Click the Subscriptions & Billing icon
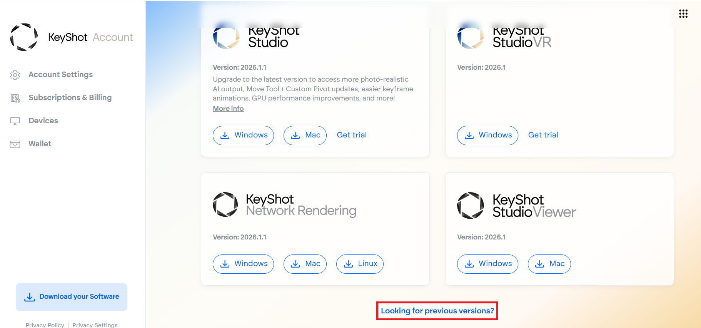Screen dimensions: 701x328 [15, 98]
